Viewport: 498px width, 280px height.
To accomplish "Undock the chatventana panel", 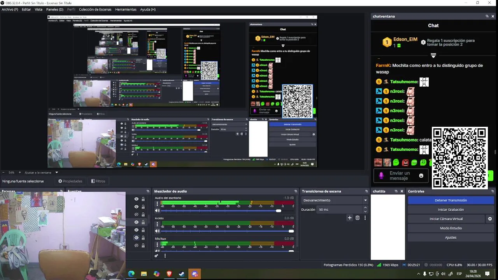I will 487,16.
